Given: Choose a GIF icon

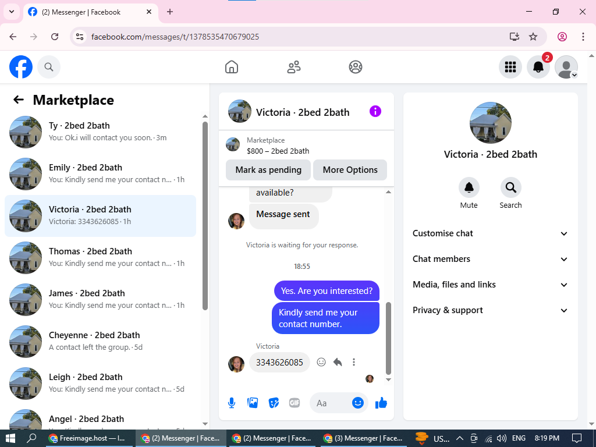Looking at the screenshot, I should [x=295, y=403].
